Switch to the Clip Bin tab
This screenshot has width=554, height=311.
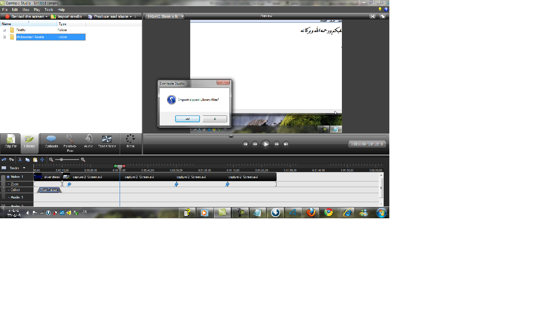(x=11, y=142)
